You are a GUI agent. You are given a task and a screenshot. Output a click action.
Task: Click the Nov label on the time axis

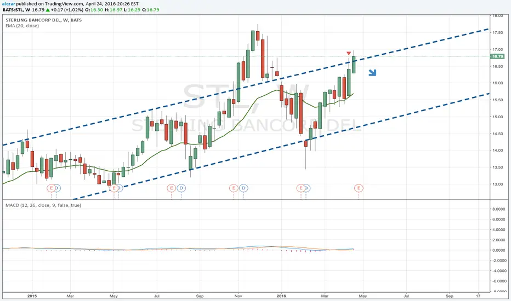tap(238, 296)
